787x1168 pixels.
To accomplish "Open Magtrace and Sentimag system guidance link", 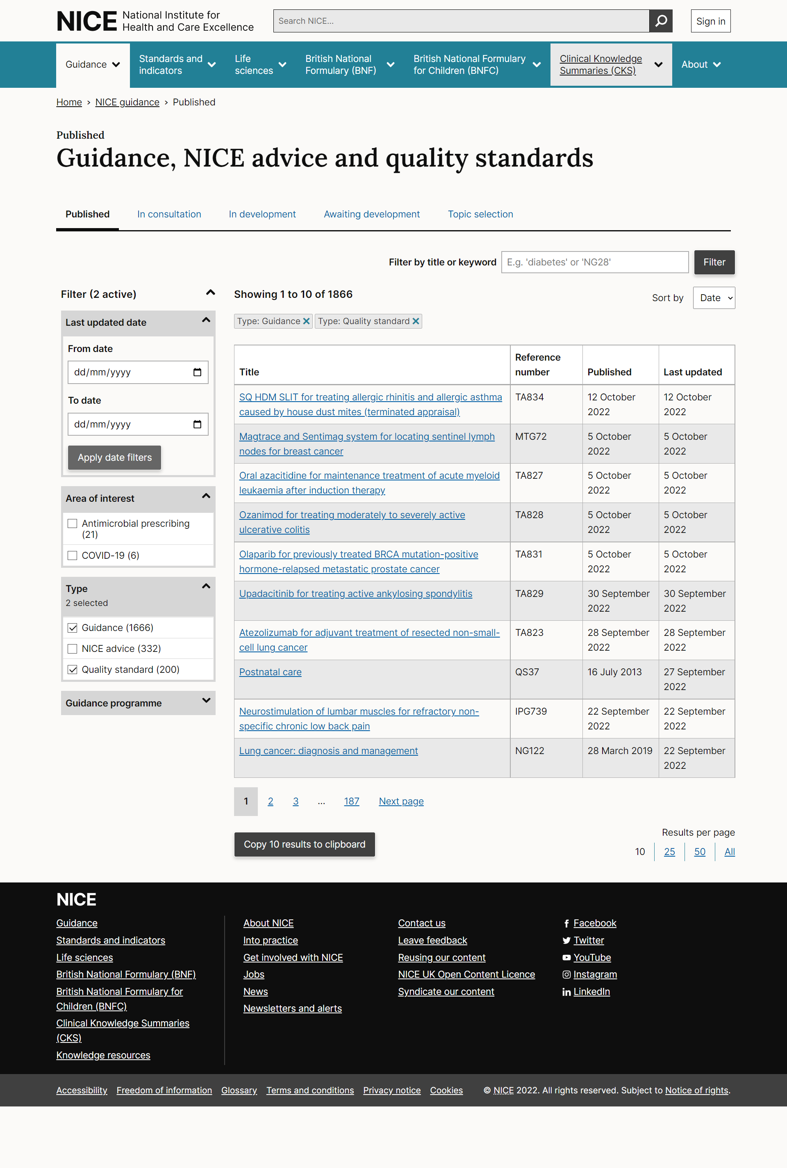I will pos(366,444).
